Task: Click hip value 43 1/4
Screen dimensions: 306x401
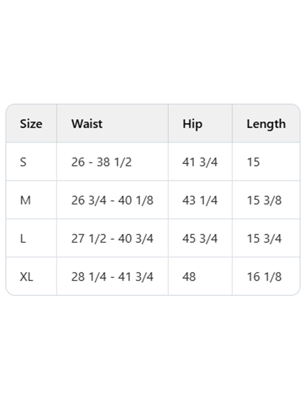Action: (x=200, y=200)
